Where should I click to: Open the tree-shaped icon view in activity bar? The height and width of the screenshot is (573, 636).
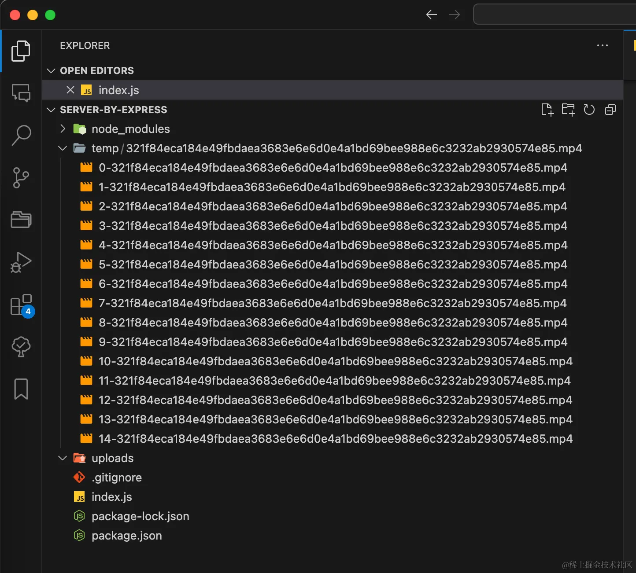coord(21,347)
